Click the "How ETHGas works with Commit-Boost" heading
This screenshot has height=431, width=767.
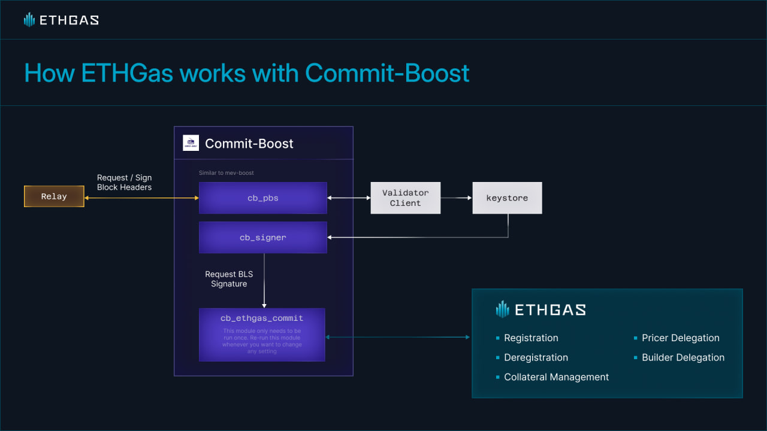click(246, 73)
